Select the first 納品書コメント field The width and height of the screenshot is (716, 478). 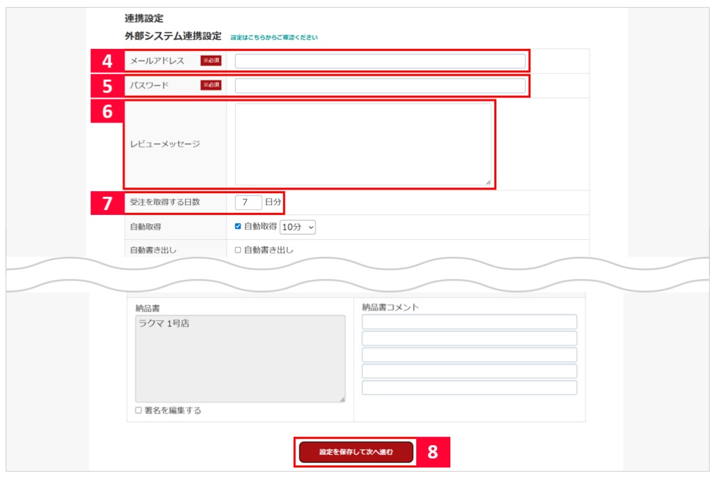coord(469,322)
